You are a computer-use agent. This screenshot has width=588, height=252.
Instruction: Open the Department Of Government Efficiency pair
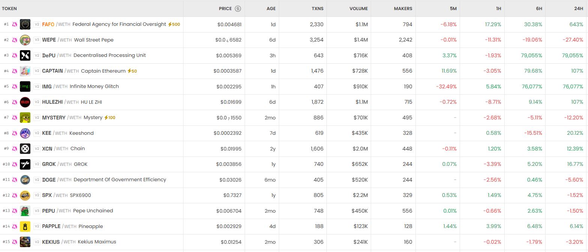(120, 180)
